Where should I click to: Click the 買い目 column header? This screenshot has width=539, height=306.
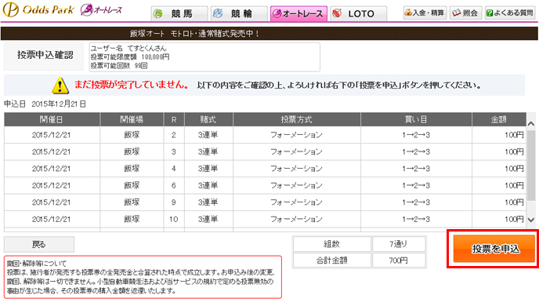pos(416,119)
